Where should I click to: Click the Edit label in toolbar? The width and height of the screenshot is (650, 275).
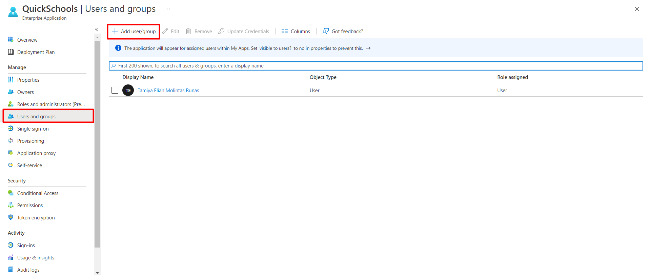[175, 31]
